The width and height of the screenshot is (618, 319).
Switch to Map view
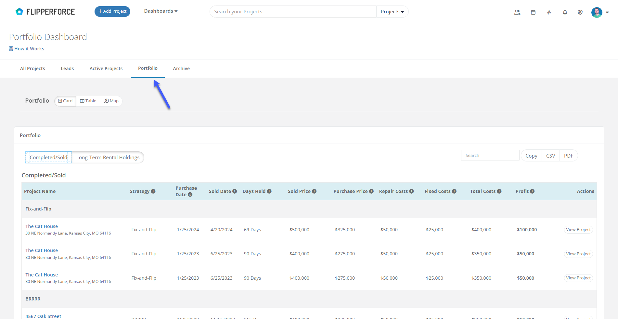pos(111,101)
